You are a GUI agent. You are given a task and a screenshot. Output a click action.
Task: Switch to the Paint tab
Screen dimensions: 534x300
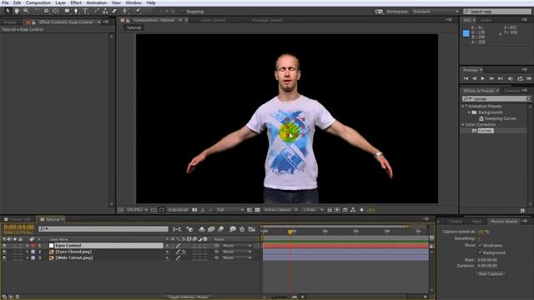click(x=476, y=222)
